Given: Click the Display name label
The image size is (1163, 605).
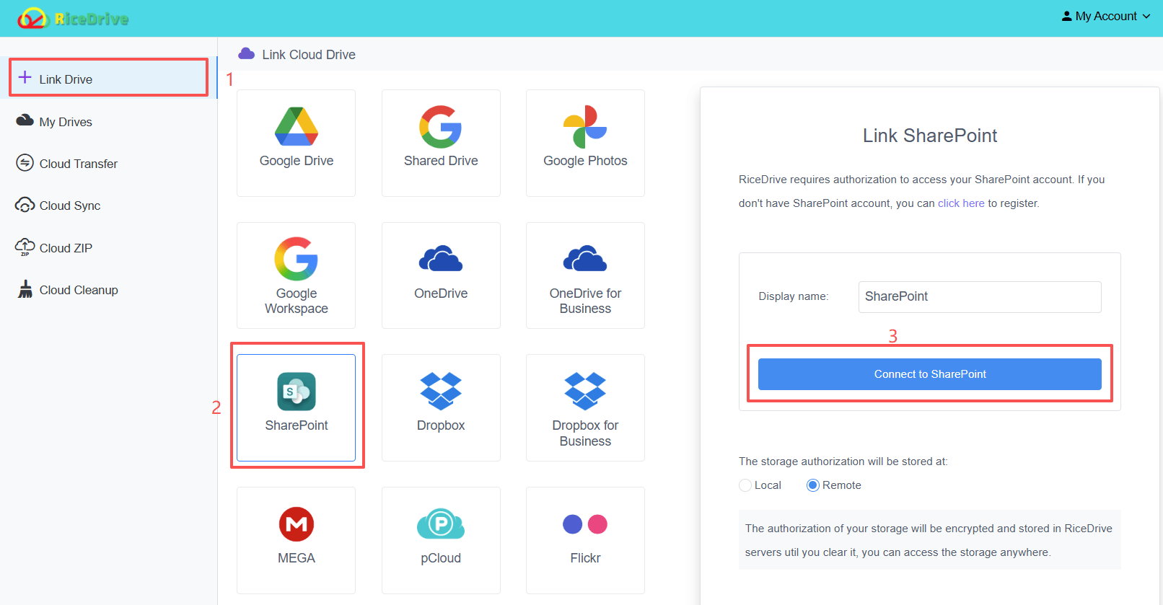Looking at the screenshot, I should point(794,296).
